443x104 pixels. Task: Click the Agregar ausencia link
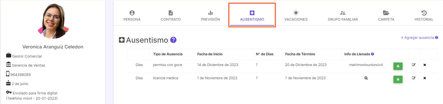pyautogui.click(x=417, y=38)
